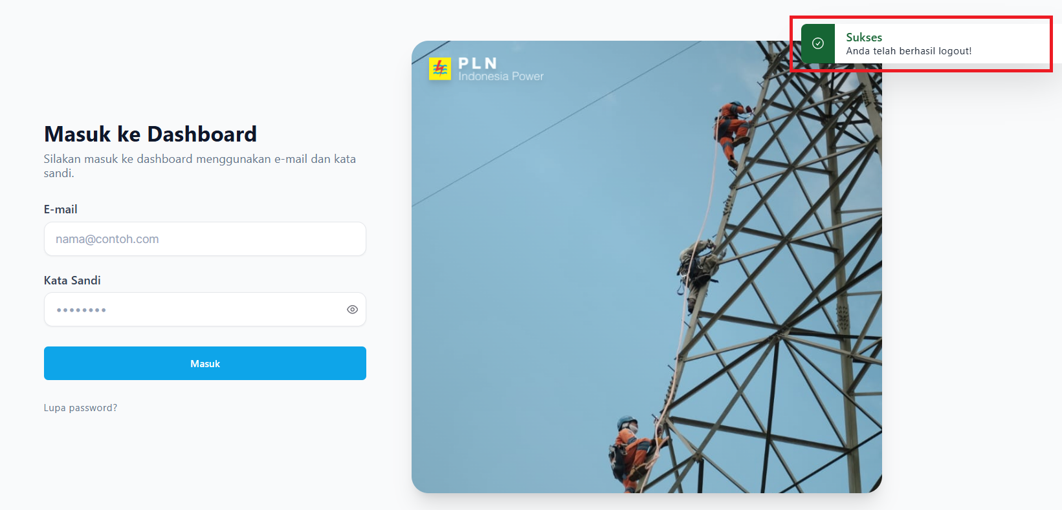Click the power line cable in photo

click(x=557, y=124)
